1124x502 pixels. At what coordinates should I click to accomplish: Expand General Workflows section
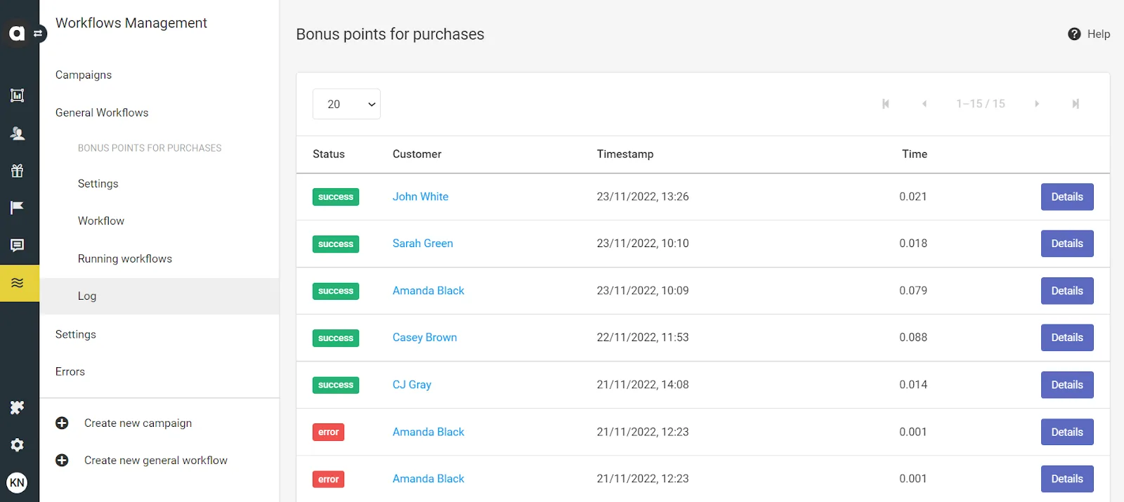(x=102, y=112)
